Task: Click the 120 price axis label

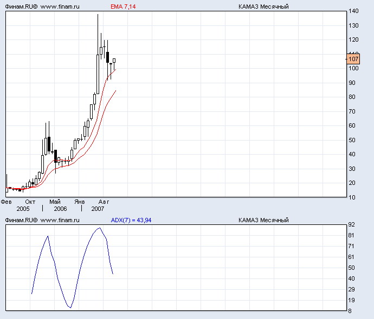Action: tap(353, 39)
